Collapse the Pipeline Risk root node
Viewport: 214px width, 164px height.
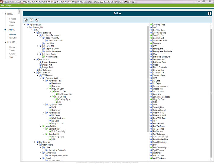[x=25, y=25]
